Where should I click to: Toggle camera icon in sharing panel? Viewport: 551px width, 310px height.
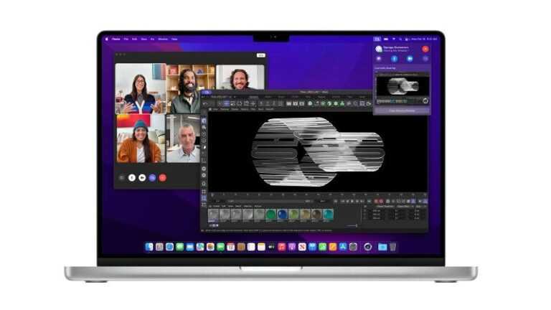click(x=410, y=59)
